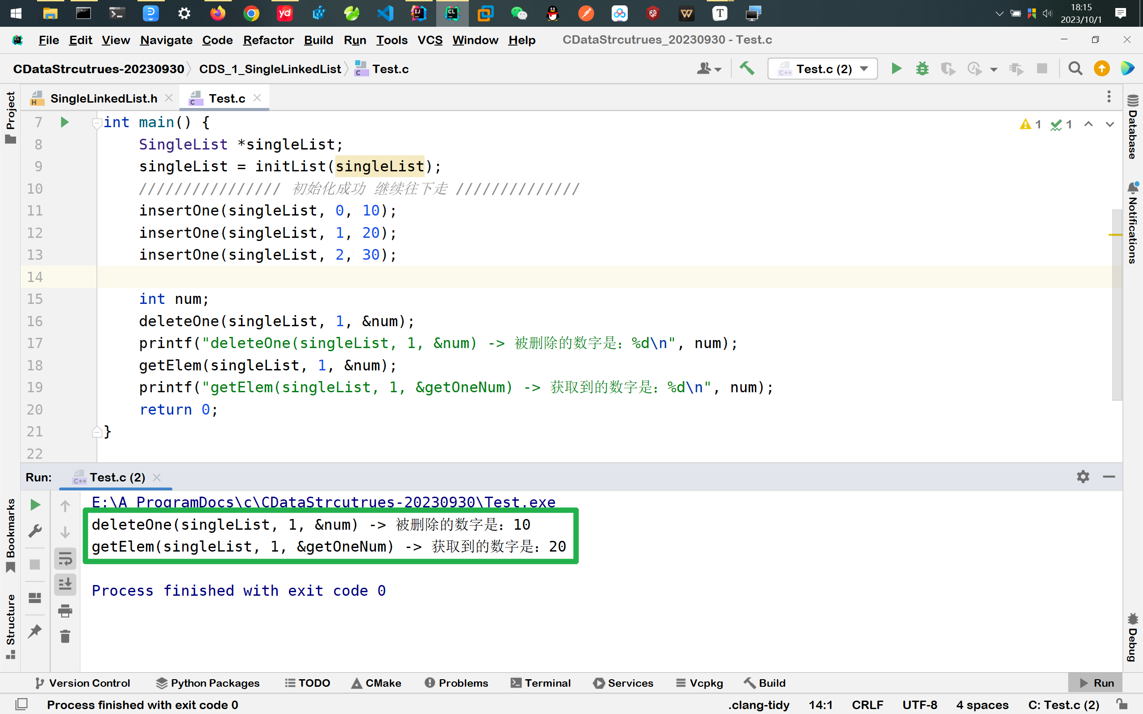Open the Problems tool window
The height and width of the screenshot is (714, 1143).
coord(456,683)
